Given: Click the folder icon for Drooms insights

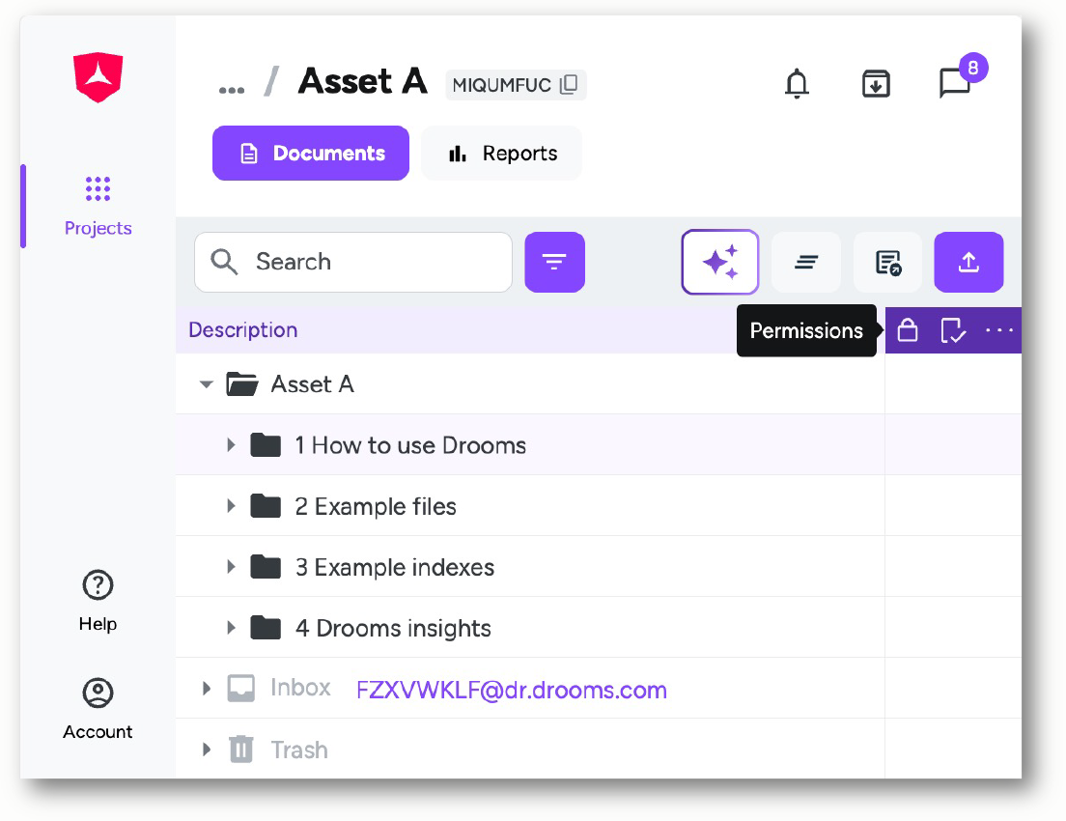Looking at the screenshot, I should 266,628.
